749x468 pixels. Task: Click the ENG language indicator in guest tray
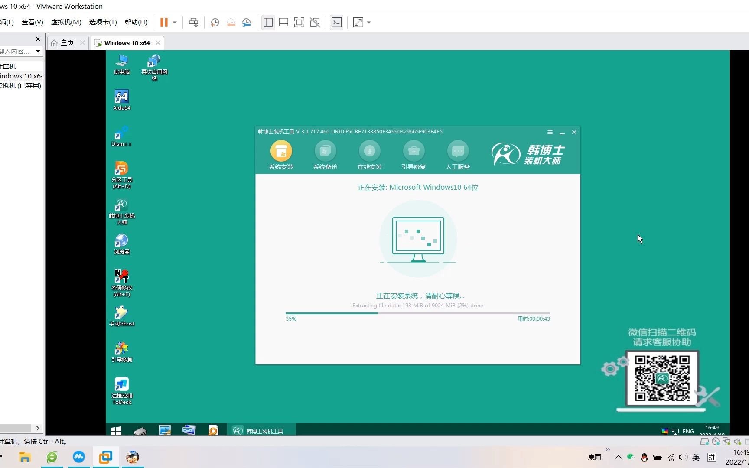pos(688,431)
